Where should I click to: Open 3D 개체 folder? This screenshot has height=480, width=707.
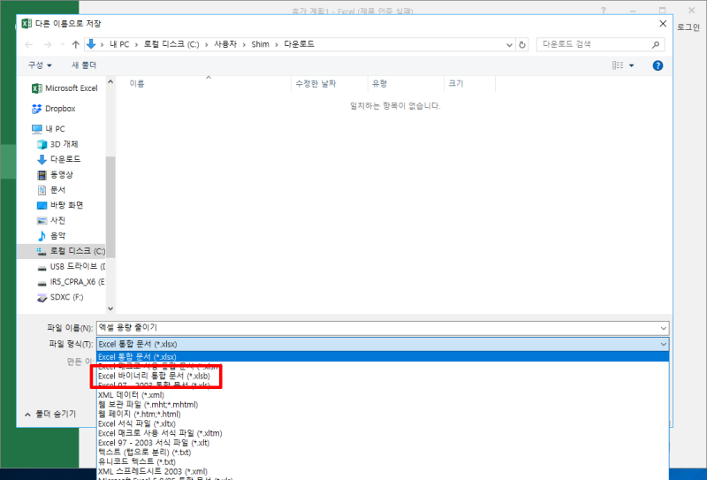(x=57, y=144)
